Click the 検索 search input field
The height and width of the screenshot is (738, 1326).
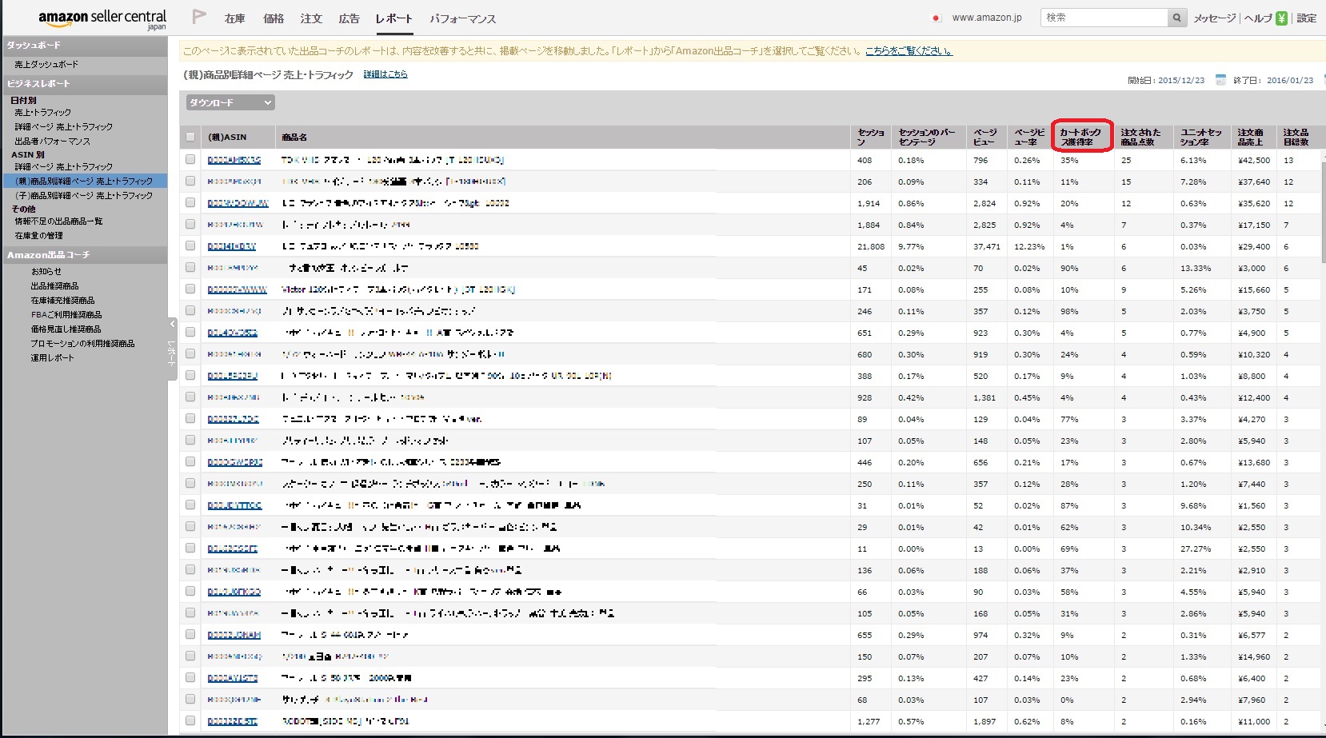point(1104,18)
